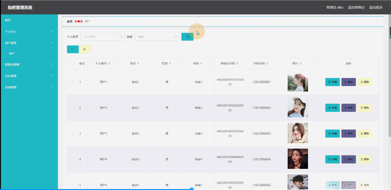Check the row checkbox for 用户4
391x190 pixels.
pos(71,159)
